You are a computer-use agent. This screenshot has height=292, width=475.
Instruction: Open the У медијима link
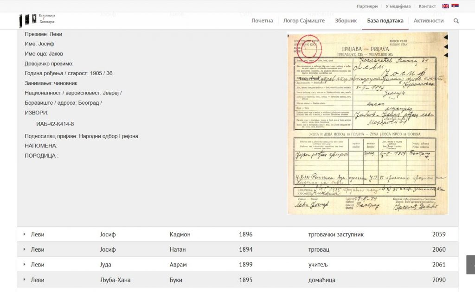398,6
